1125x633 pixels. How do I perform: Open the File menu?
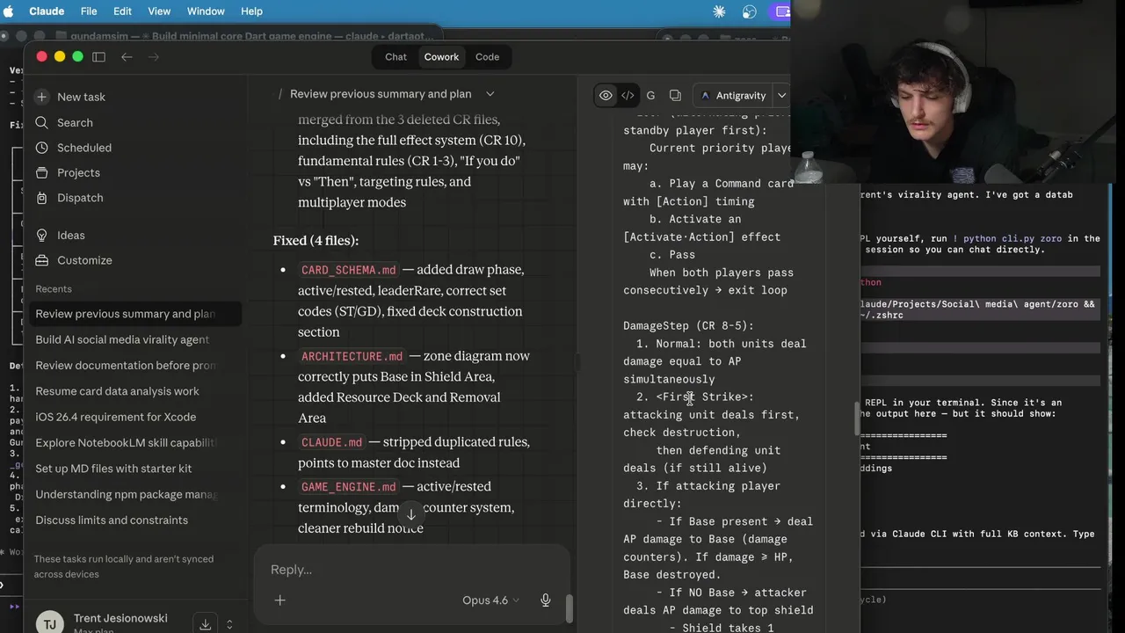[x=89, y=11]
